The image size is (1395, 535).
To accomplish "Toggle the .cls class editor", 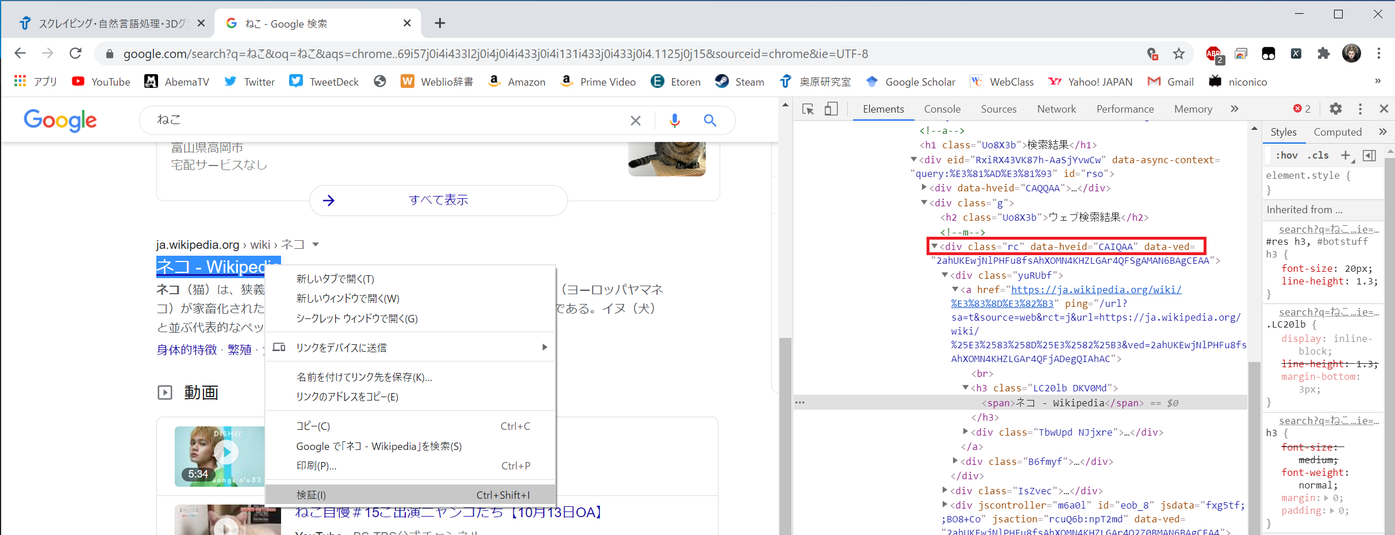I will tap(1318, 155).
